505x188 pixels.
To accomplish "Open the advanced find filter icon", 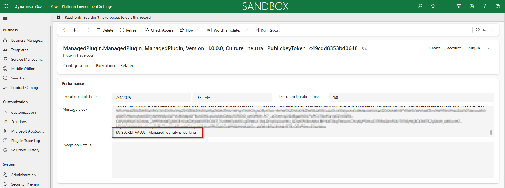I will tap(459, 6).
